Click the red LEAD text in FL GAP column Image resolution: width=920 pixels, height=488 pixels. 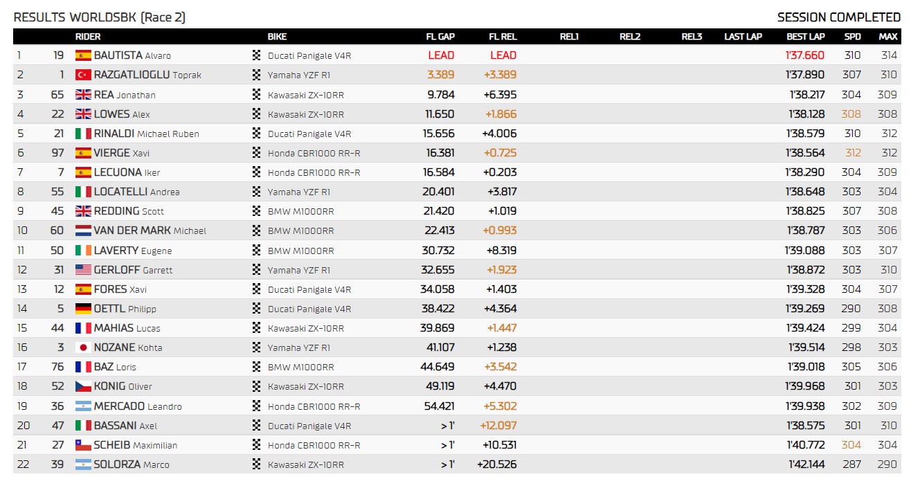(x=441, y=55)
